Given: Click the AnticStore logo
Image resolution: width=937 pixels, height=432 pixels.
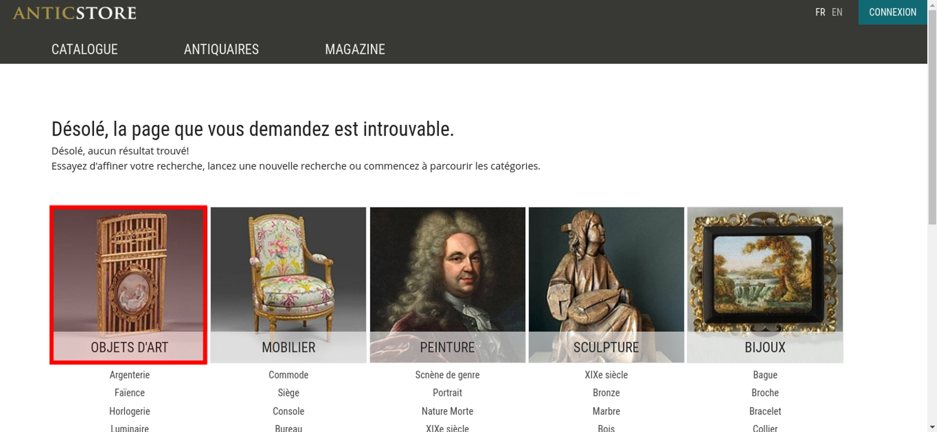Looking at the screenshot, I should pos(74,13).
